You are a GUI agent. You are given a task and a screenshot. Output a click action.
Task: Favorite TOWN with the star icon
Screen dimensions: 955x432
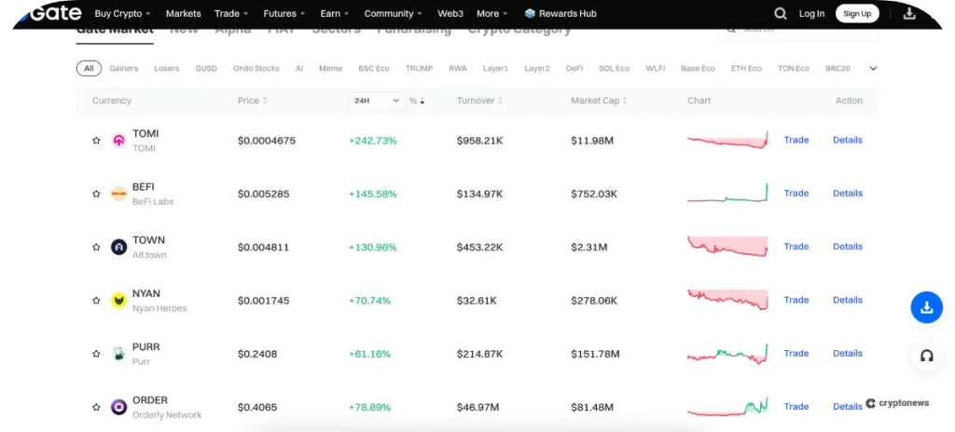96,247
